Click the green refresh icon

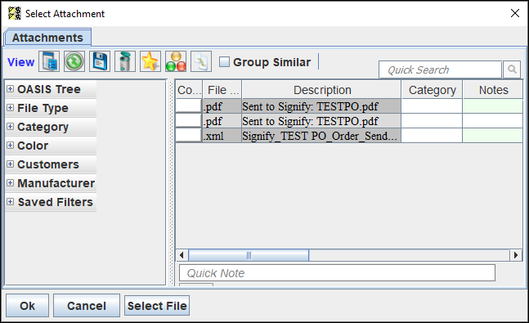pyautogui.click(x=74, y=61)
